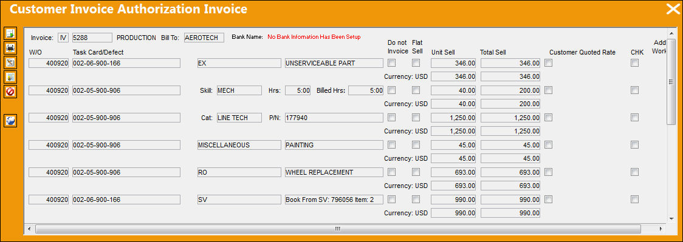This screenshot has width=683, height=242.
Task: Click the Bill To field AEROTECH
Action: coord(204,38)
